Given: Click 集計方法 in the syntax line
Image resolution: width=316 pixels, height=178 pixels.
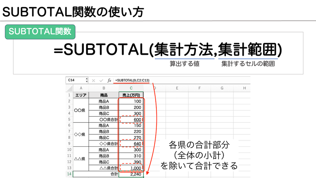Looking at the screenshot, I should coord(184,50).
